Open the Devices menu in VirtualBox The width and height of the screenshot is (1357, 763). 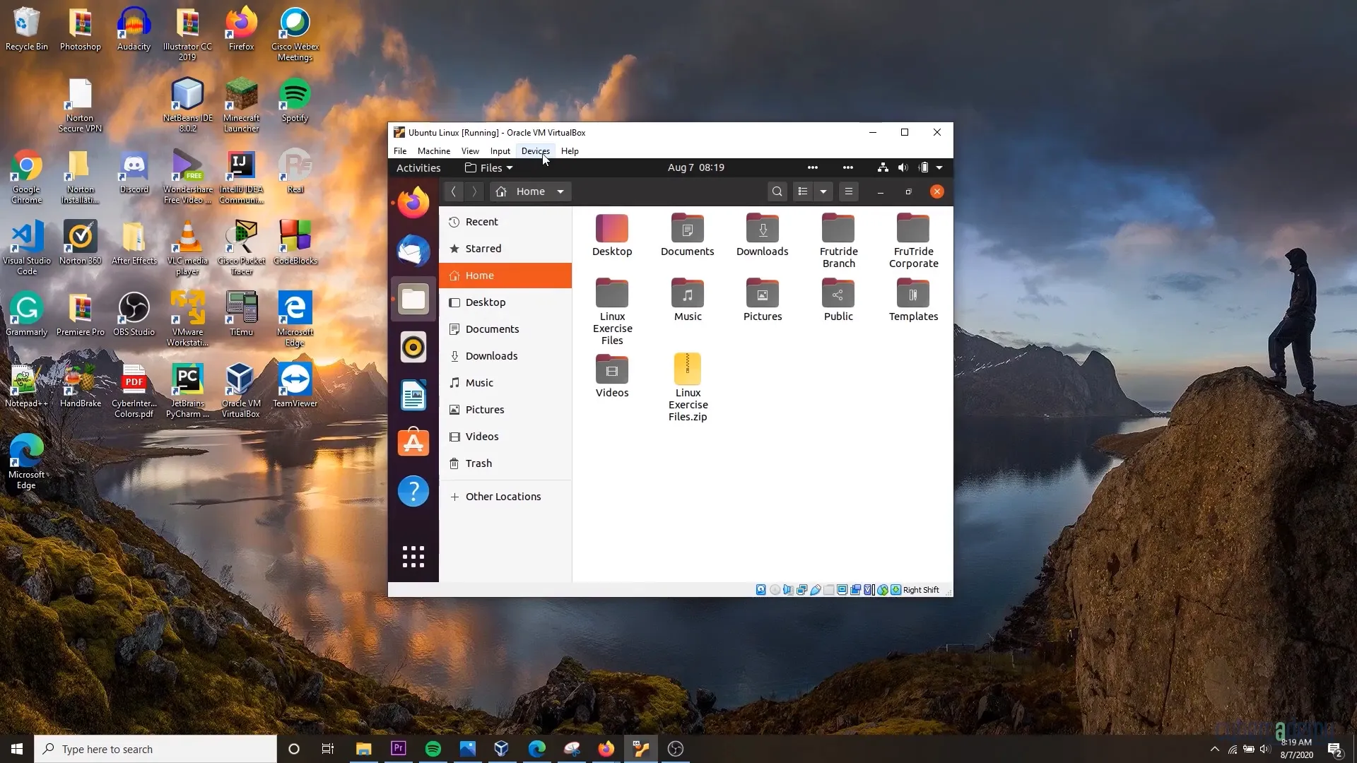[x=535, y=151]
